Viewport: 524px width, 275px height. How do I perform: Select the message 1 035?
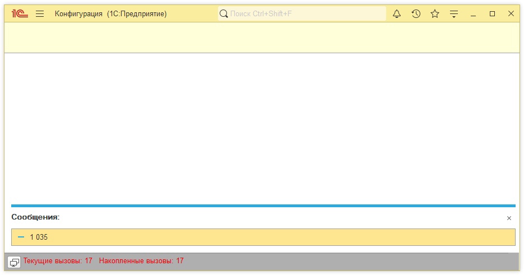263,237
